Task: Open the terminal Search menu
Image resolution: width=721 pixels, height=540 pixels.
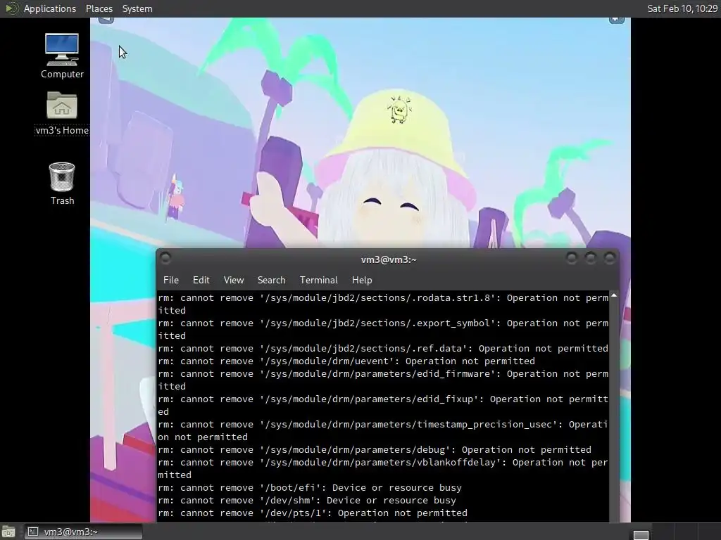Action: (271, 280)
